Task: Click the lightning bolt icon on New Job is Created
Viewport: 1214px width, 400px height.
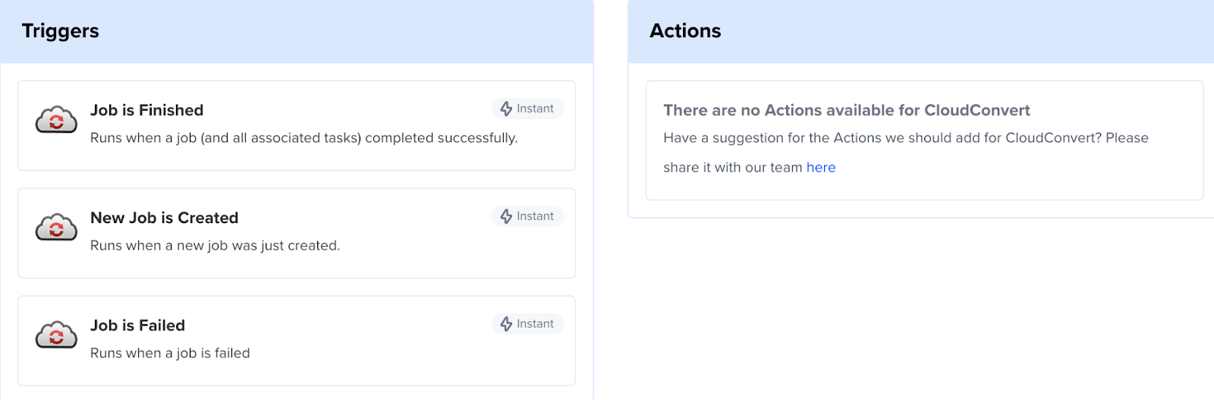Action: [x=506, y=216]
